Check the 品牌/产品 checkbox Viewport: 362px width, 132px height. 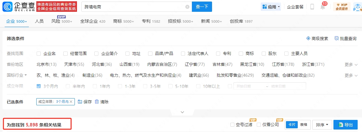(150, 53)
